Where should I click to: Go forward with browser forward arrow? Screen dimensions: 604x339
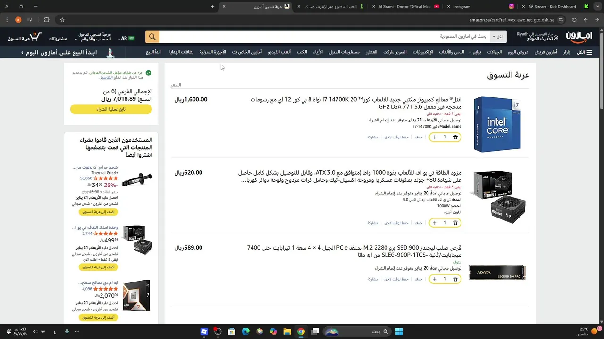coord(586,20)
